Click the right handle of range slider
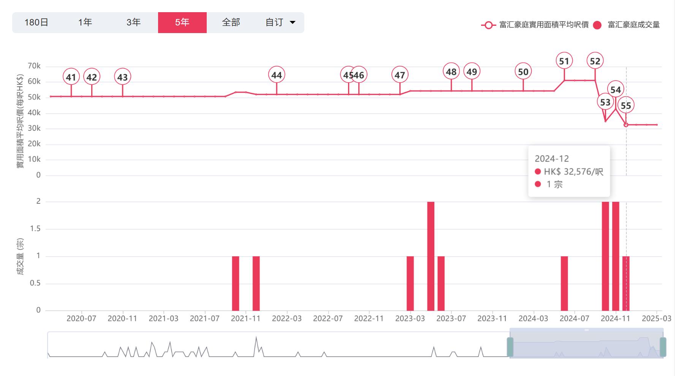676x376 pixels. click(663, 347)
